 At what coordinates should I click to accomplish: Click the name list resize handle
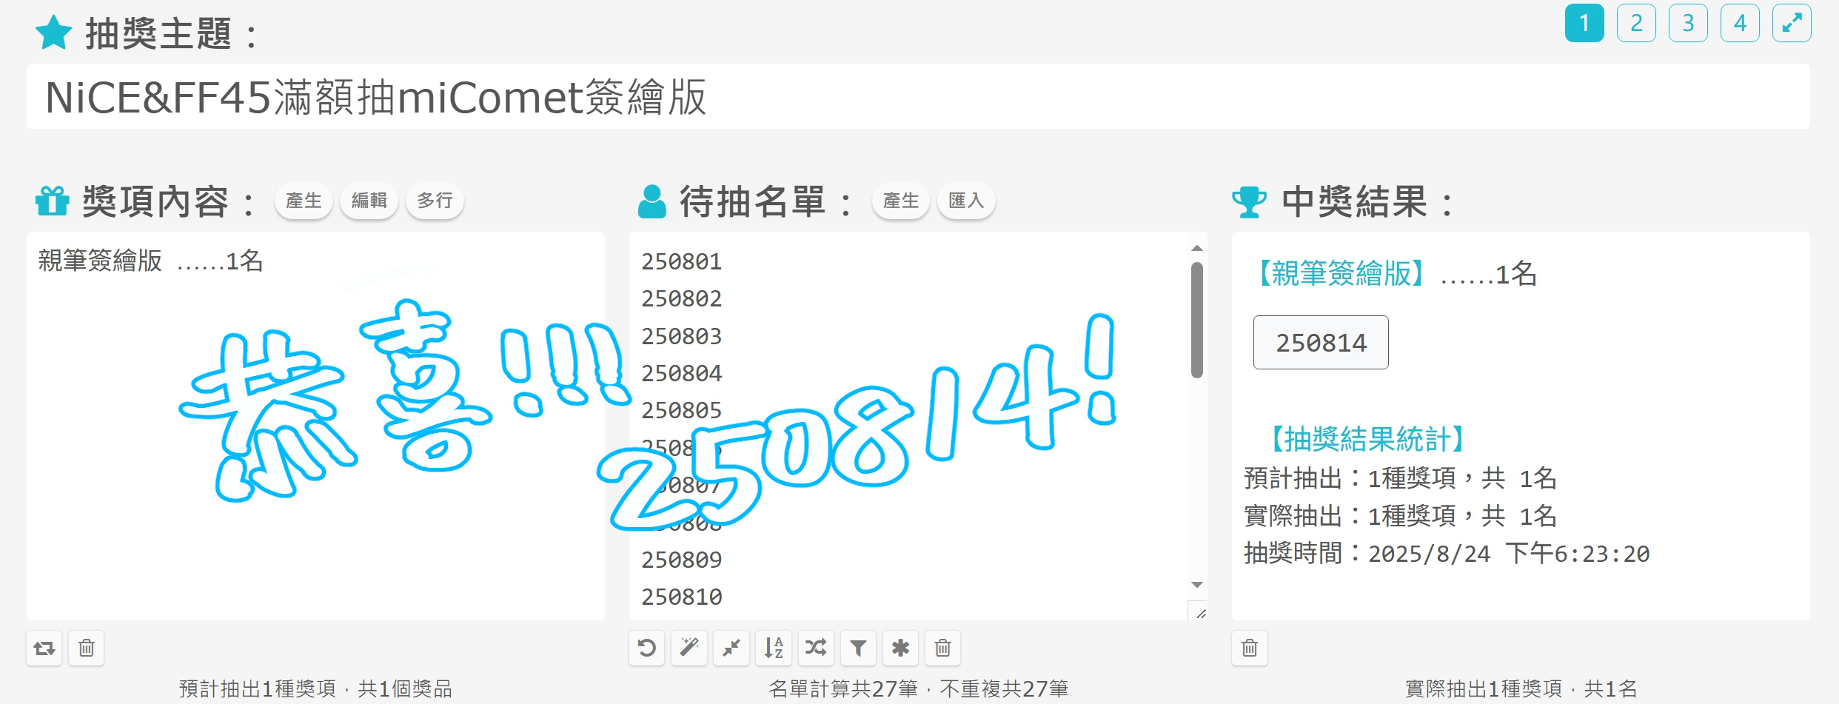click(x=1200, y=613)
